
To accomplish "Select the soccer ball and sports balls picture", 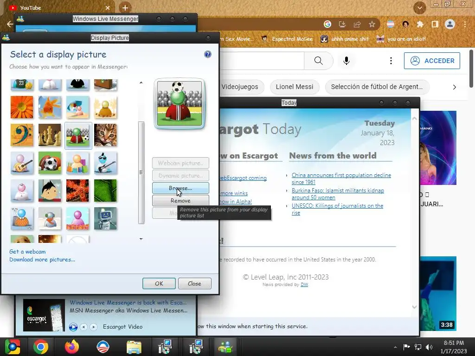I will point(50,163).
